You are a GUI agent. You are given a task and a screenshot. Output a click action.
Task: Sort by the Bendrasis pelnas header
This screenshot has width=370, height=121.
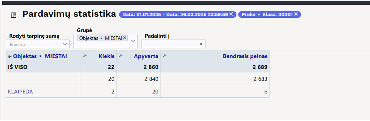coord(245,56)
